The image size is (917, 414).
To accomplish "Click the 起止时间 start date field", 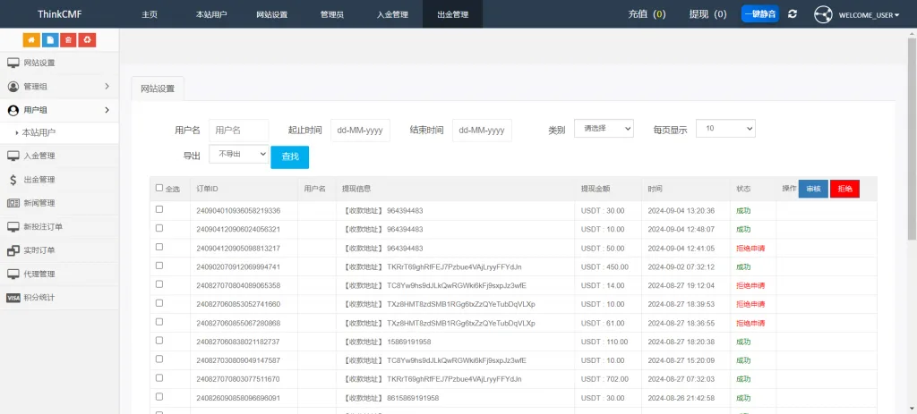I will point(360,130).
